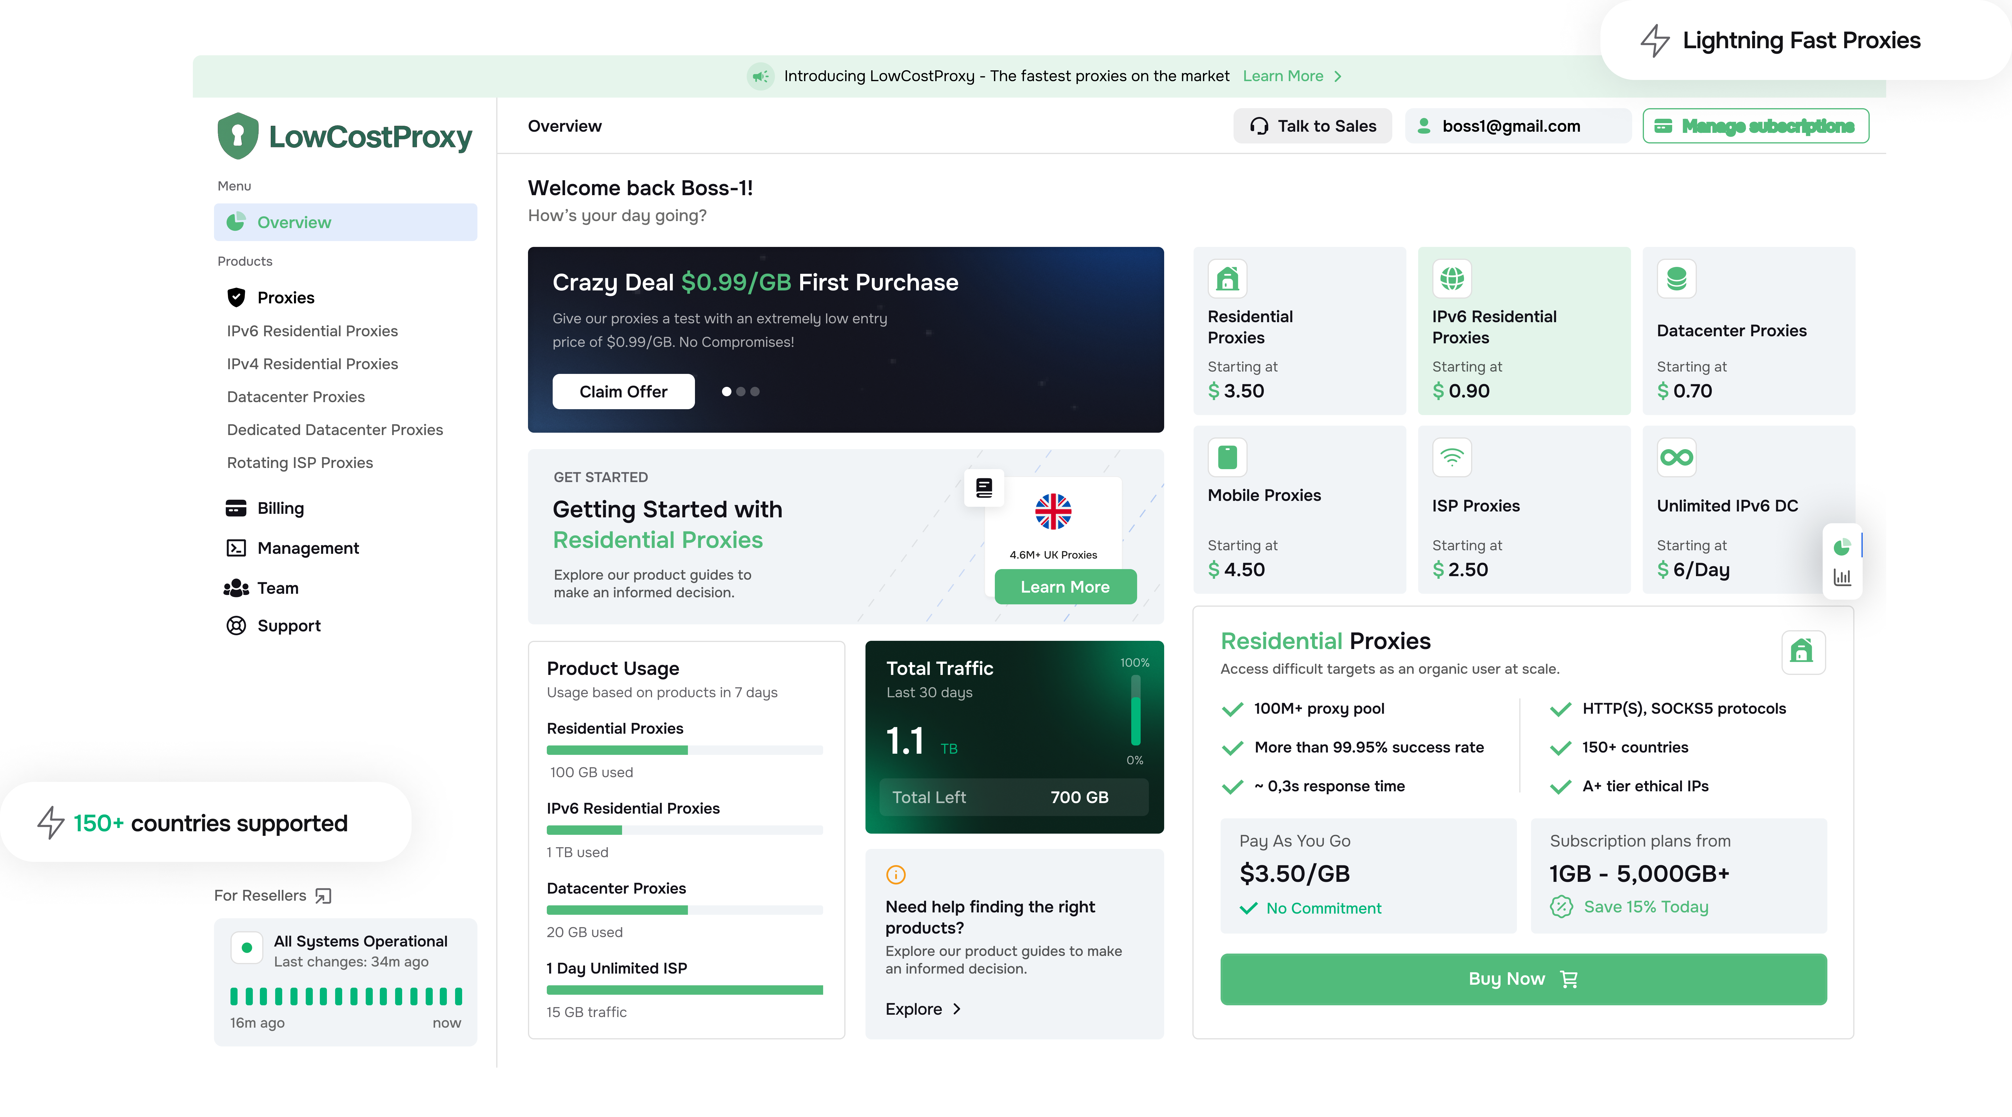Viewport: 2012px width, 1117px height.
Task: Click the green Learn More button
Action: [1065, 587]
